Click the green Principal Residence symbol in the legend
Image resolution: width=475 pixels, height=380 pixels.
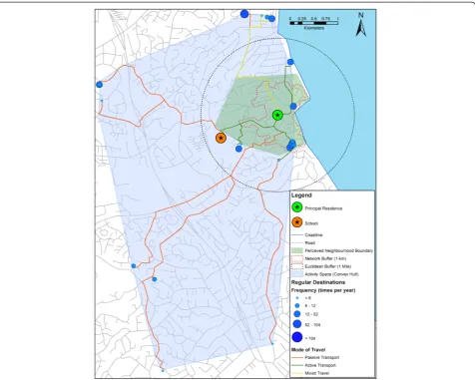(297, 207)
